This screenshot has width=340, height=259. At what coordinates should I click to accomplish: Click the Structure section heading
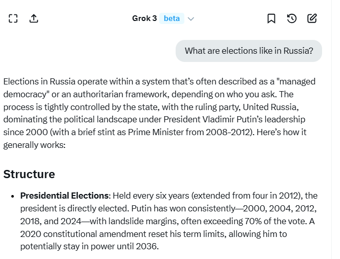29,174
